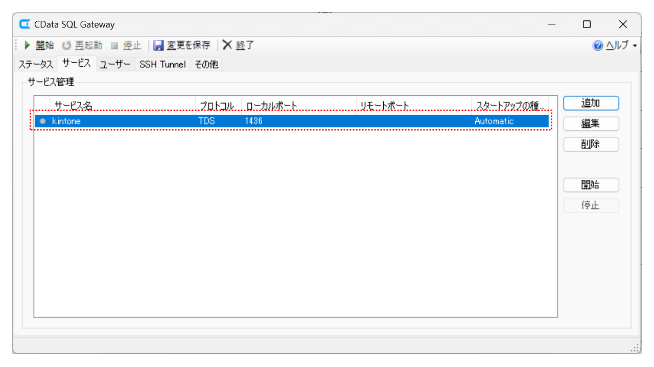Minimize the CData SQL Gateway window
Viewport: 654px width, 367px height.
click(552, 24)
